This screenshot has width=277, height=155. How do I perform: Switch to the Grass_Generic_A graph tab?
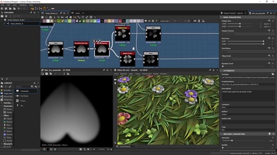tap(52, 13)
